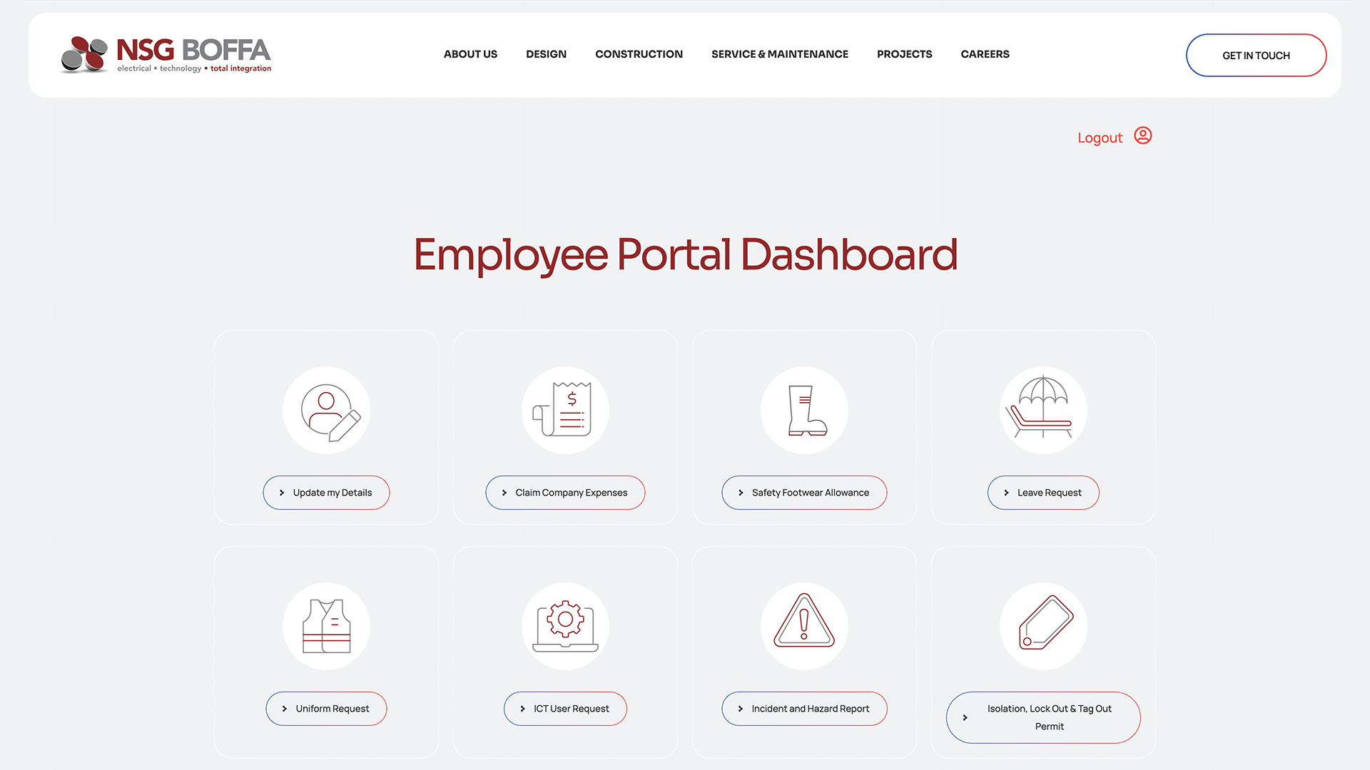Go to the Careers page
Screen dimensions: 1370x770
click(x=985, y=54)
